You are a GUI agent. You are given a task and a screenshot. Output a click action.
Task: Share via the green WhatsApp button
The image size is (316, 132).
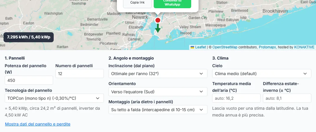click(172, 3)
